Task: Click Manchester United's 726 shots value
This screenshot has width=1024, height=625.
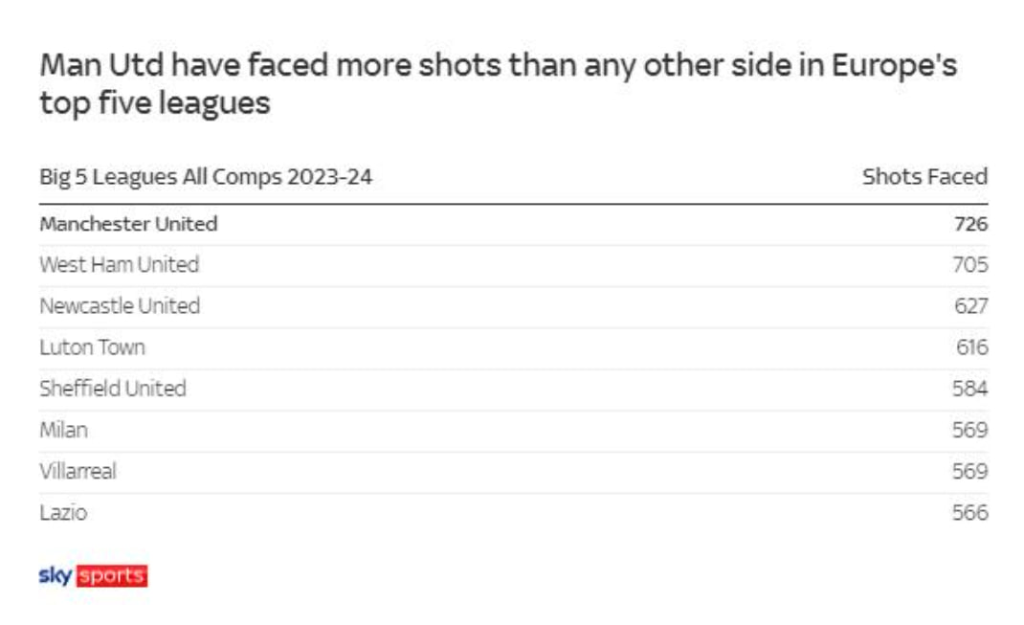Action: tap(969, 224)
